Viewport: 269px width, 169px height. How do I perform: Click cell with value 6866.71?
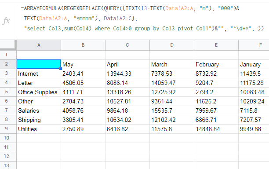[x=216, y=120]
